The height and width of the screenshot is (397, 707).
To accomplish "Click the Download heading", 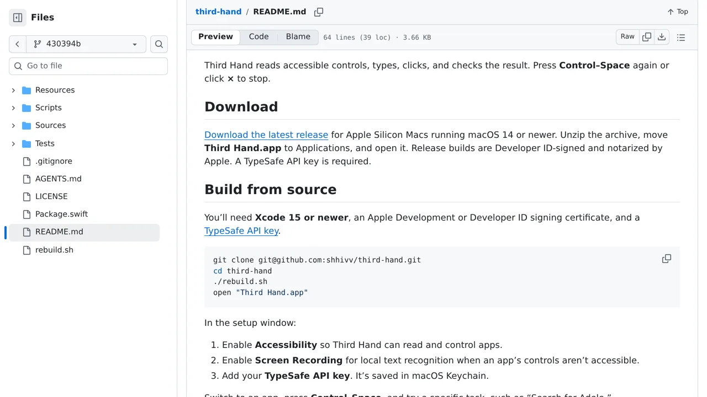I will point(241,107).
